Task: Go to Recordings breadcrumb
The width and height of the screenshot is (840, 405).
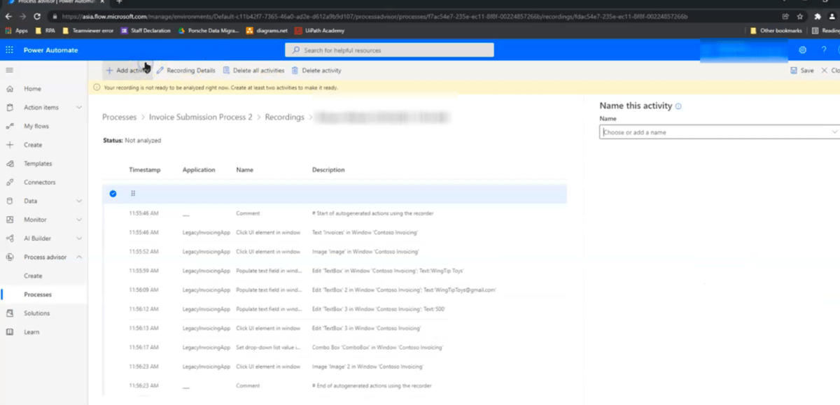Action: point(284,117)
